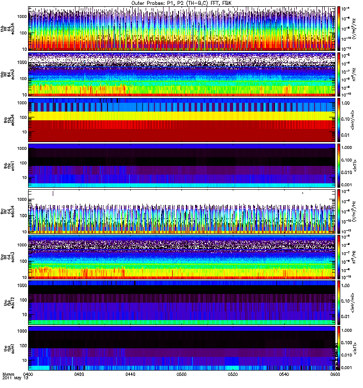
Task: Click inside the thb fbk scm1 spectrogram panel
Action: click(181, 165)
